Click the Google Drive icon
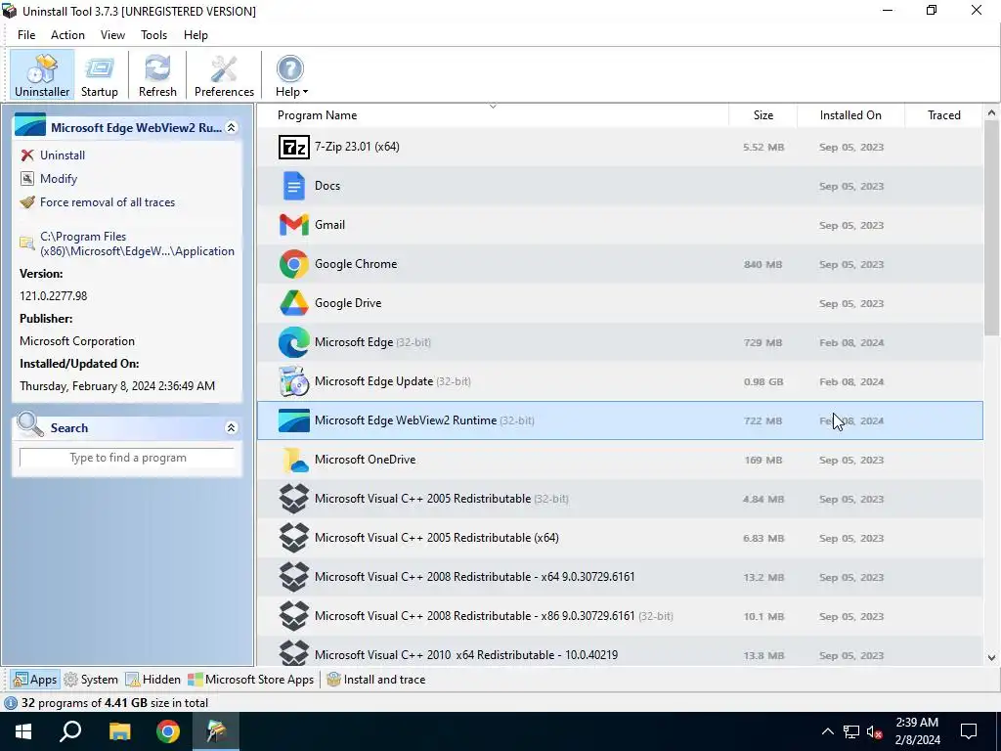Viewport: 1001px width, 751px height. pyautogui.click(x=293, y=303)
